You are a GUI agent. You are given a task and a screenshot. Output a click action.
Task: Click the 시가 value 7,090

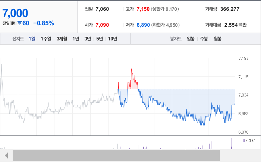(102, 25)
